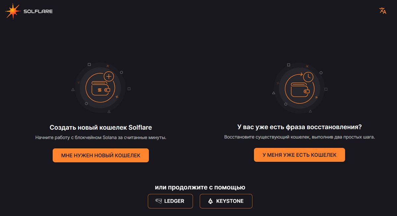Click heading У вас уже есть фраза восстановления?
Screen dimensions: 397x216
click(299, 127)
